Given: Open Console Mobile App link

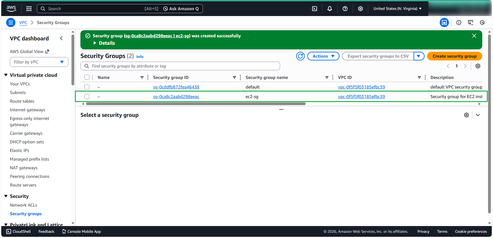Looking at the screenshot, I should pos(81,232).
